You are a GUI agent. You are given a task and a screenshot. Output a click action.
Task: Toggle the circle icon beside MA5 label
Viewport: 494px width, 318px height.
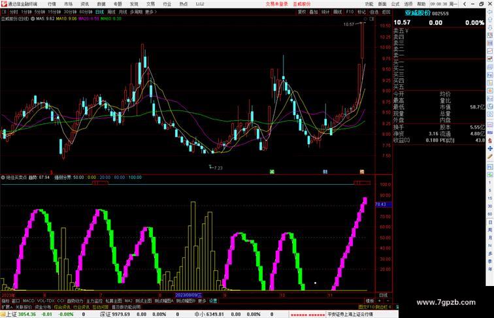tap(33, 19)
